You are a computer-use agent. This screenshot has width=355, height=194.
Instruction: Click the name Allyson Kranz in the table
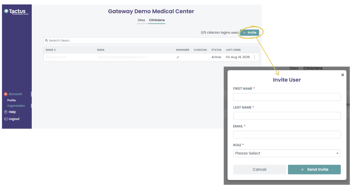(56, 57)
